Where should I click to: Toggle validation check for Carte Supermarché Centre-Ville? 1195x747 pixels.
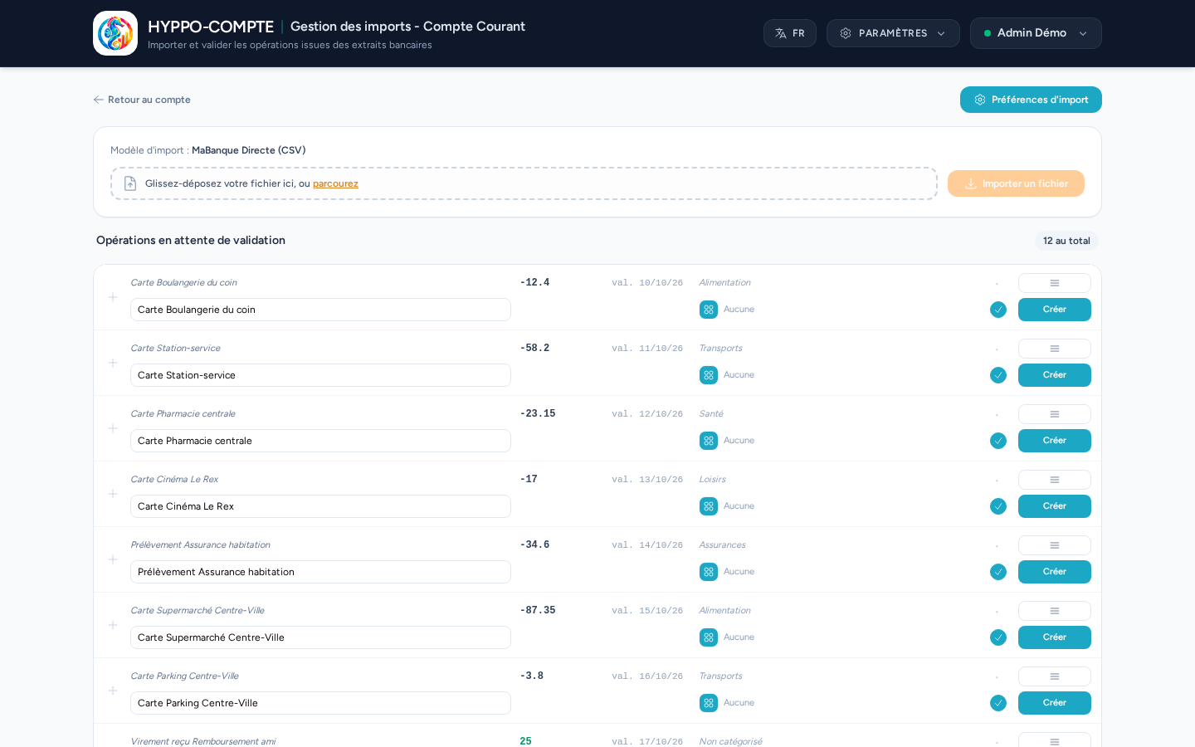[998, 637]
